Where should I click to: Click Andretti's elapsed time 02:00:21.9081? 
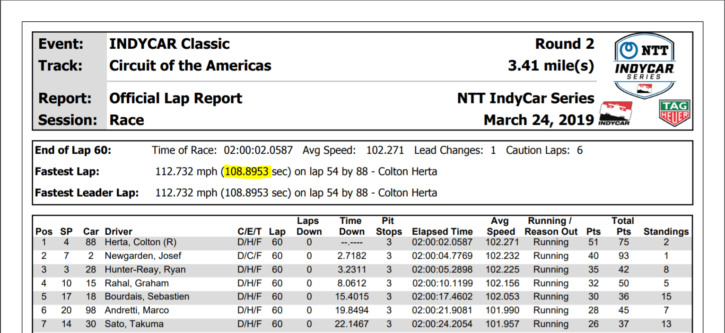(x=442, y=310)
